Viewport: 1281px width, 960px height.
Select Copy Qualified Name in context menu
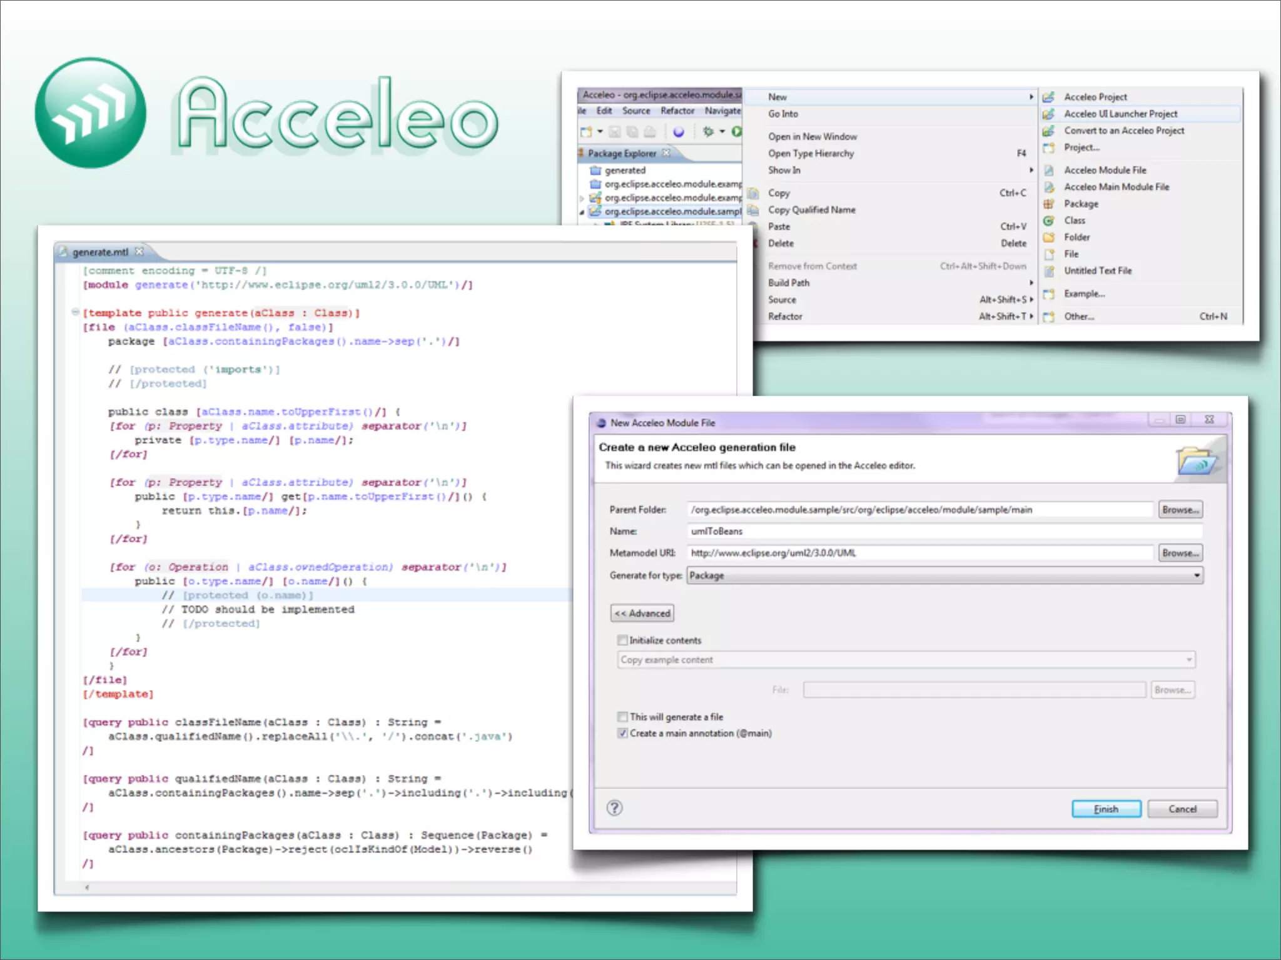pos(811,210)
